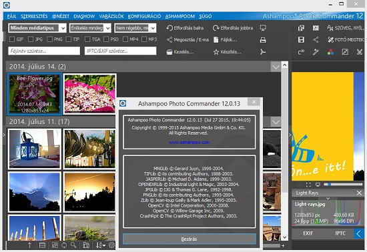Click the magnifier search icon
This screenshot has height=252, width=367.
[x=73, y=245]
